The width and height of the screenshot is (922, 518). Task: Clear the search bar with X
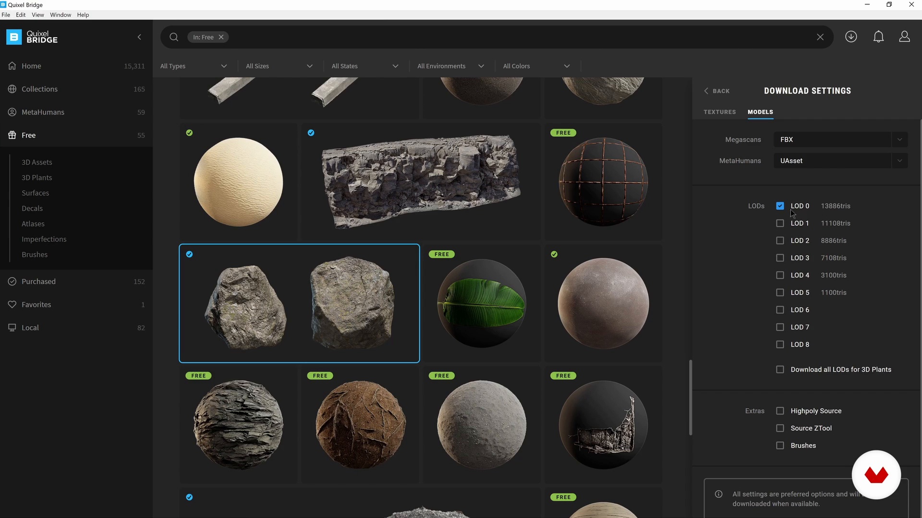click(820, 37)
